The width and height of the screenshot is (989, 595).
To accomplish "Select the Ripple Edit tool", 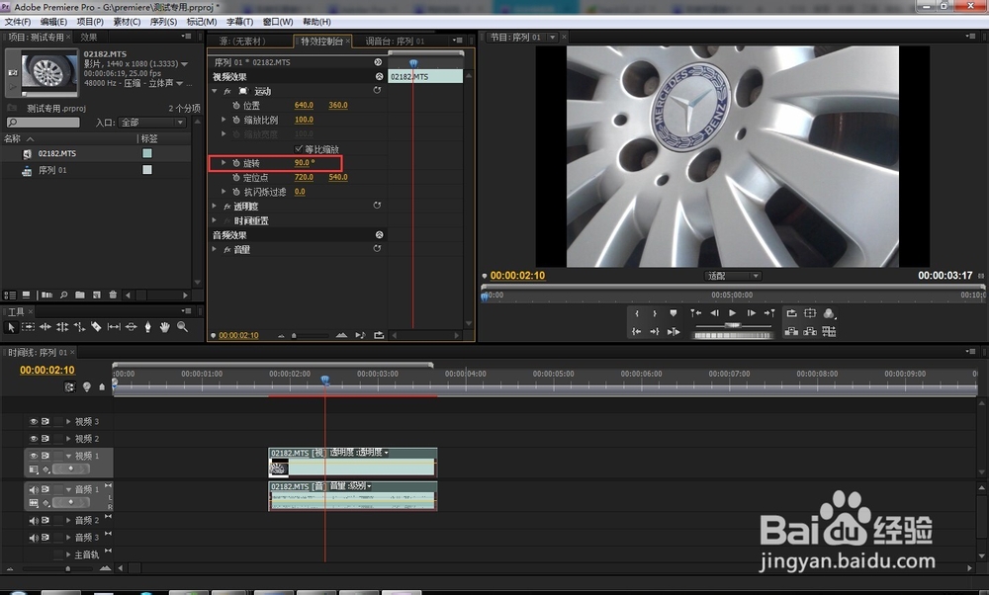I will coord(45,327).
